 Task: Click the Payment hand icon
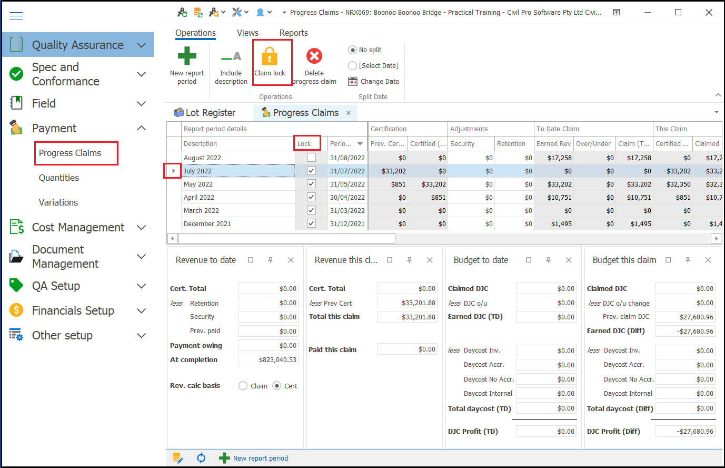tap(16, 128)
